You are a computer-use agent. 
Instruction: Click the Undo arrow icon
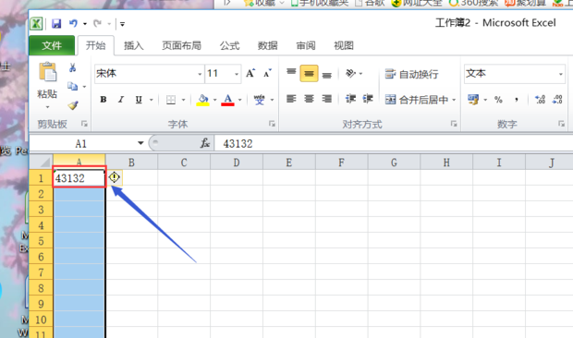[73, 23]
